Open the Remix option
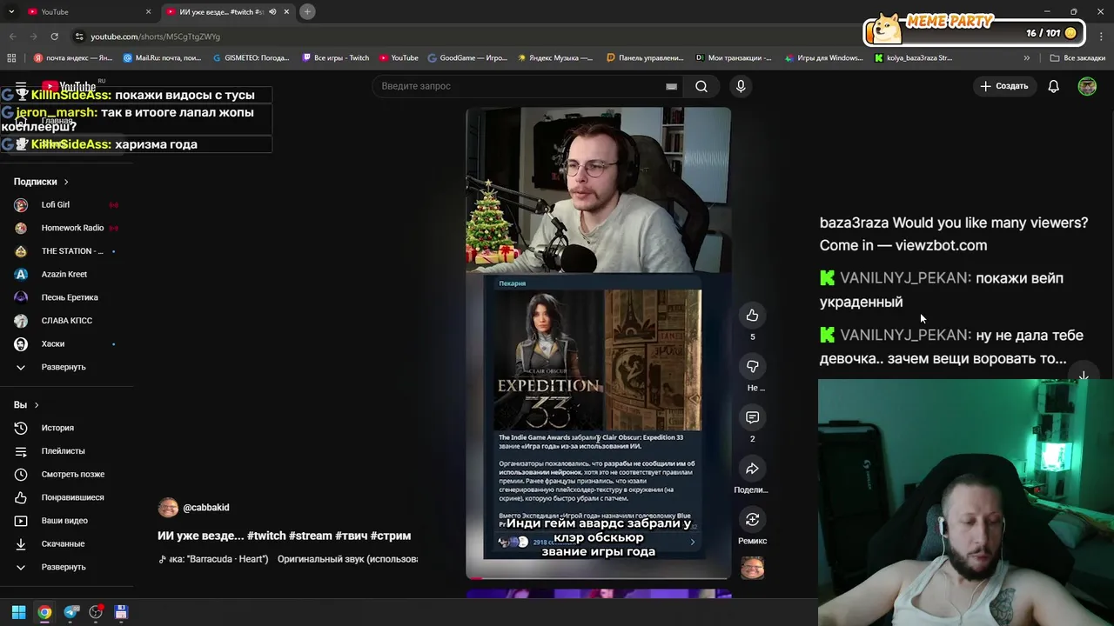The width and height of the screenshot is (1114, 626). point(752,519)
